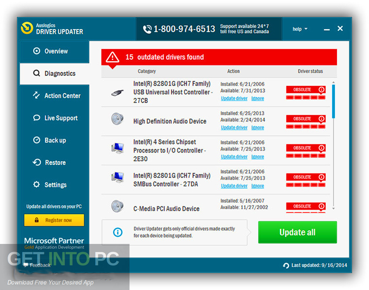Open the Settings section
Screen dimensions: 369x290
[x=55, y=185]
